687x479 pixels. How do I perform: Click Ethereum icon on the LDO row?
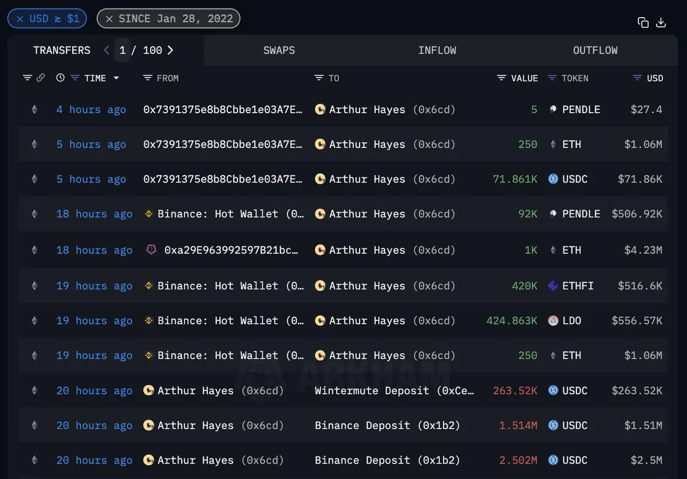click(x=34, y=321)
